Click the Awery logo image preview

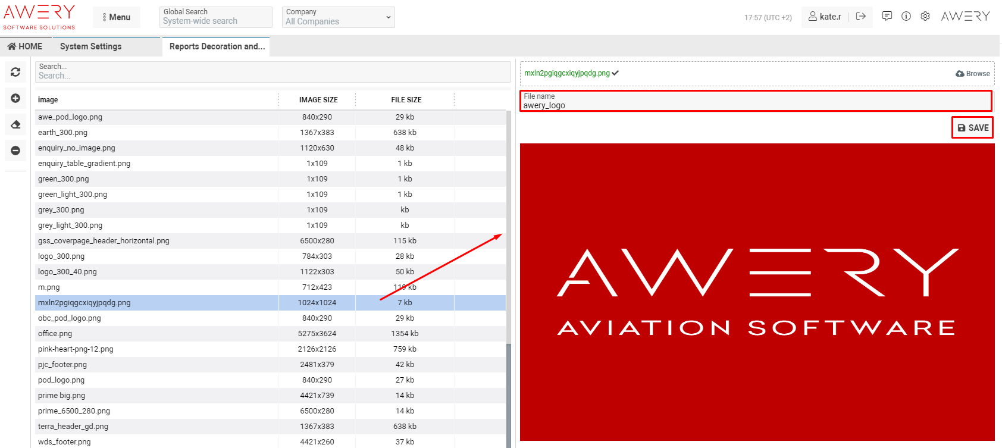[x=757, y=292]
